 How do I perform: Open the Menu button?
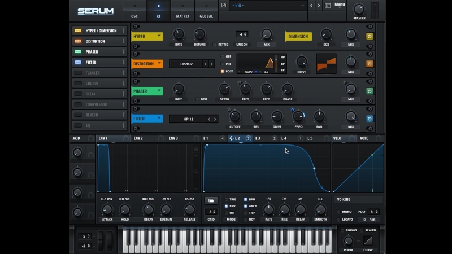tap(340, 5)
